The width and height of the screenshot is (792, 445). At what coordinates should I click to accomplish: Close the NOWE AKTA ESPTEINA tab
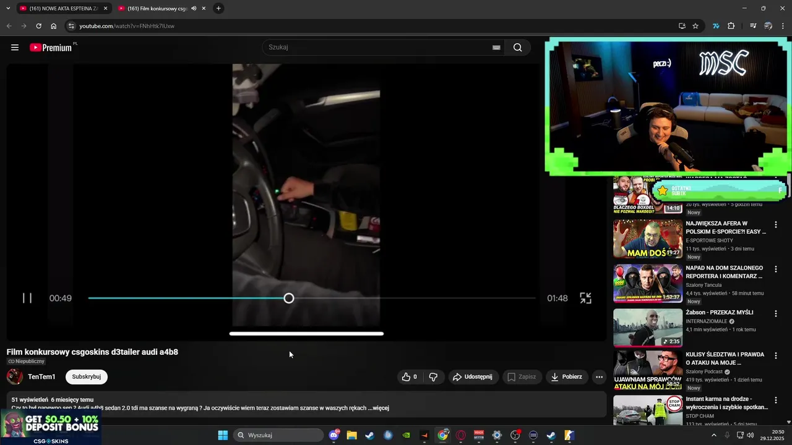pos(105,9)
